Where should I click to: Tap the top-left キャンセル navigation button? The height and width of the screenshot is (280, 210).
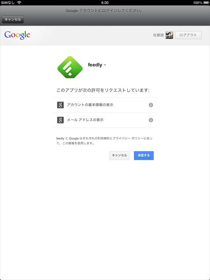[13, 19]
